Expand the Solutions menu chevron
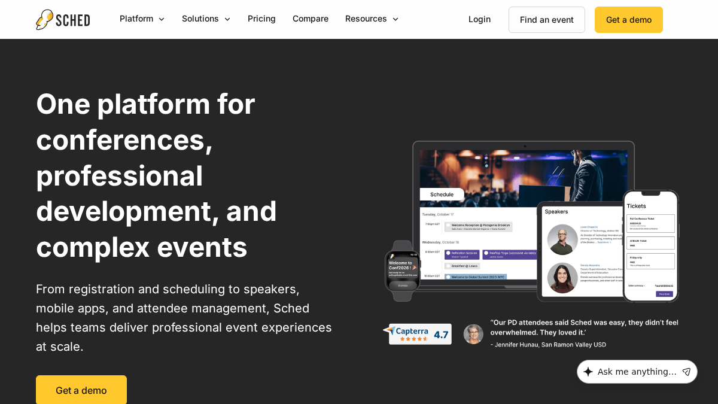 (x=227, y=19)
